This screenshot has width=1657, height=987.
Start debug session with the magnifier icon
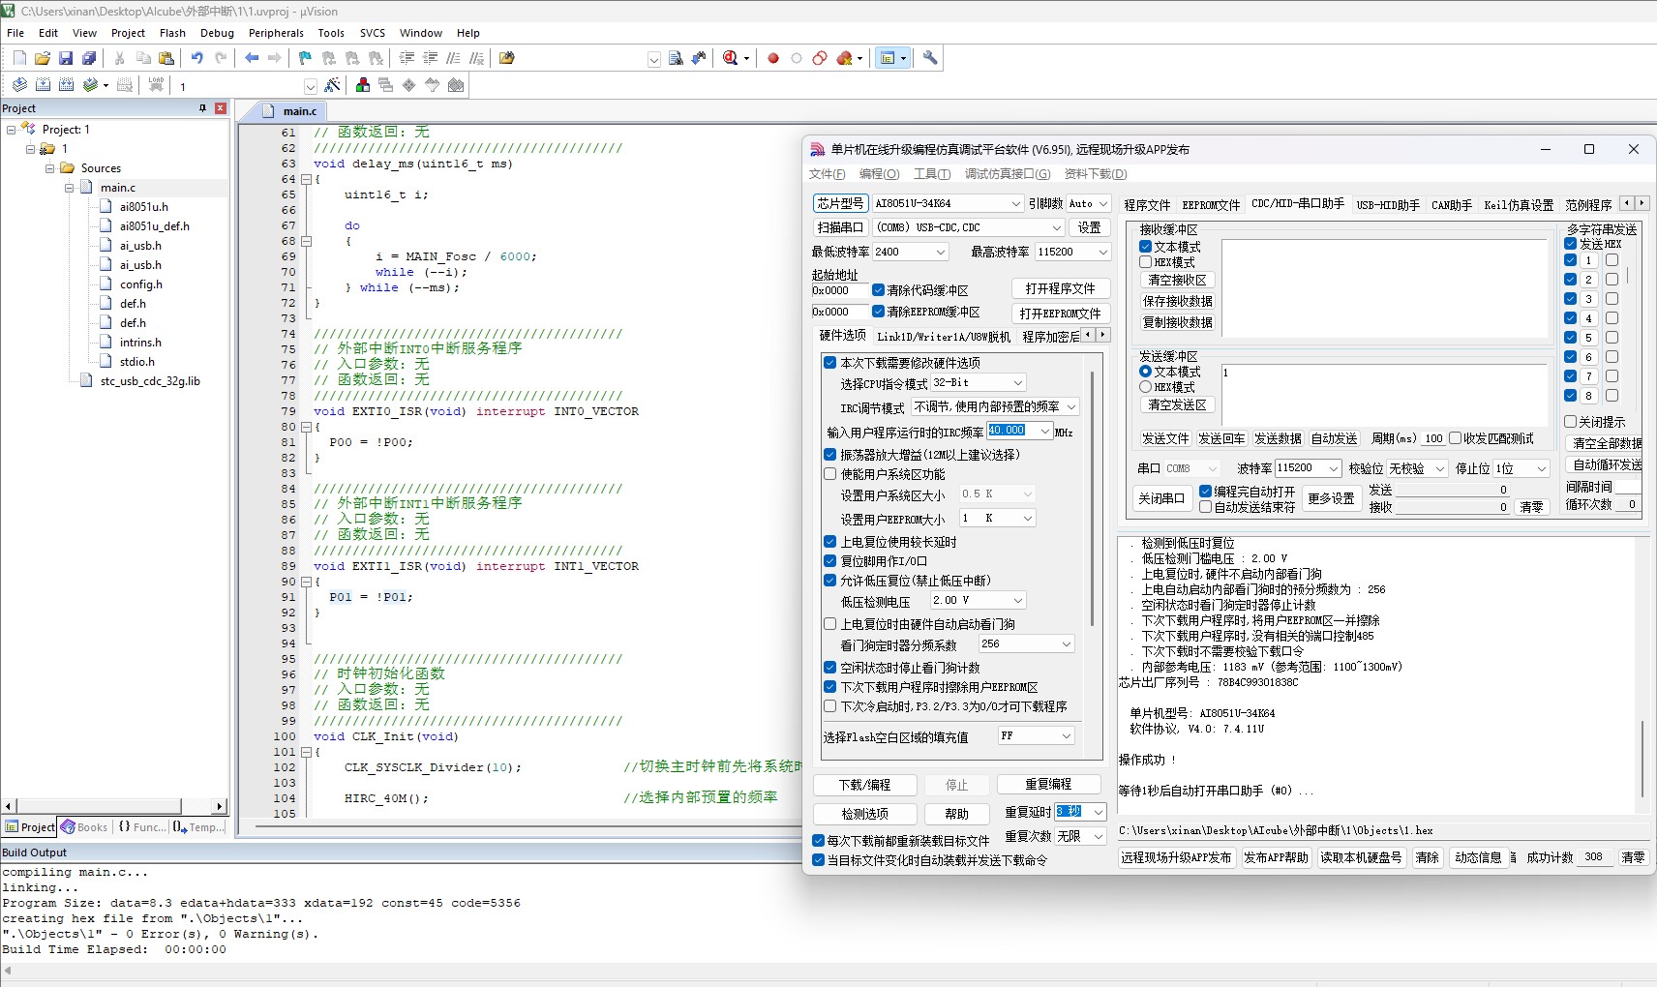(731, 58)
